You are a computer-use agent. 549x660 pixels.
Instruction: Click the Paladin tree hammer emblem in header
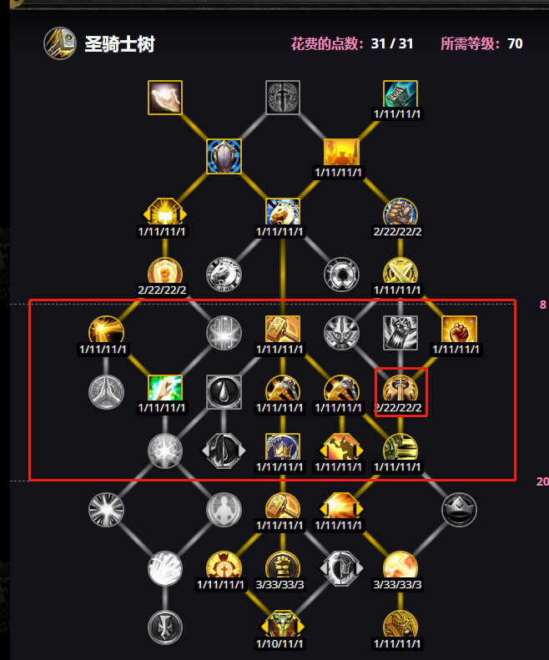point(60,43)
